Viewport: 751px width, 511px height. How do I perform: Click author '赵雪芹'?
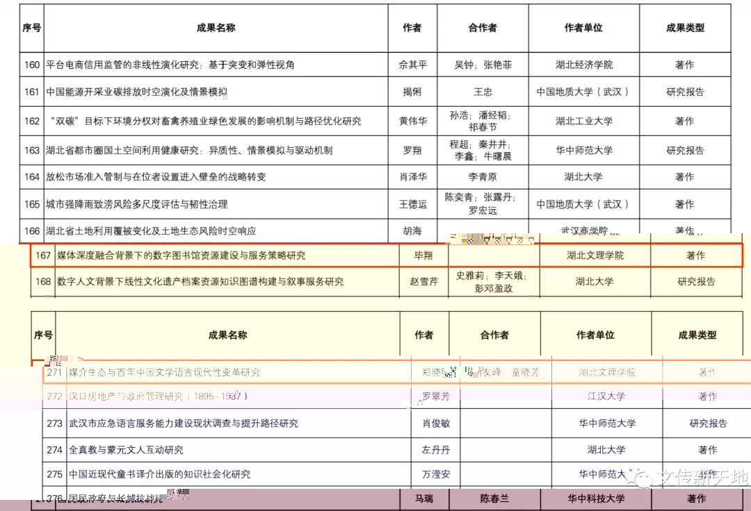coord(424,282)
